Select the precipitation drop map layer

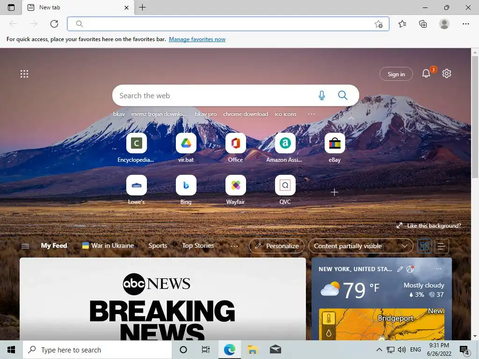pos(329,333)
